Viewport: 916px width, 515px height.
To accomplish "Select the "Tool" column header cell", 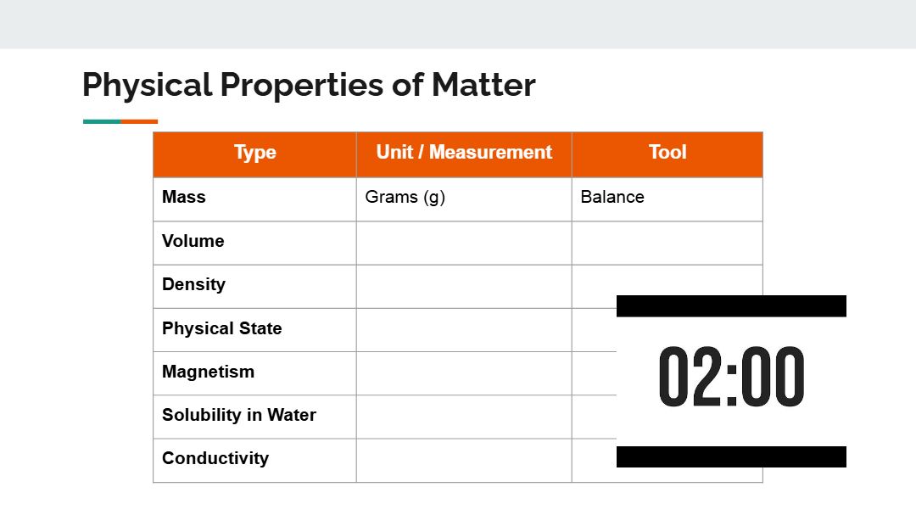I will [x=667, y=153].
